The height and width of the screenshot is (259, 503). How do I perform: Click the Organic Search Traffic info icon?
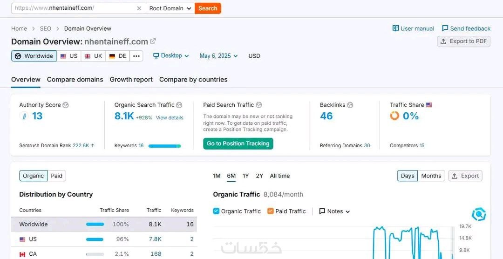point(179,105)
